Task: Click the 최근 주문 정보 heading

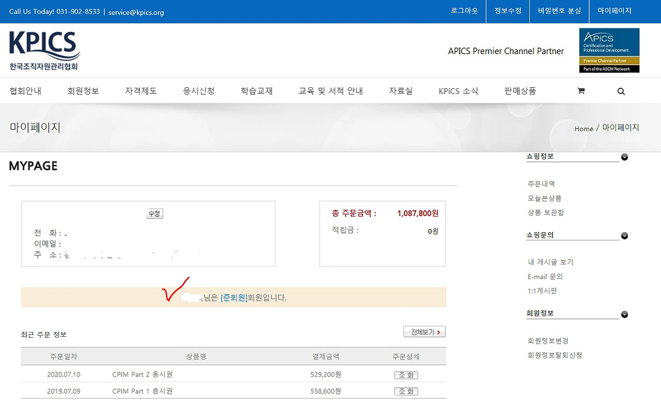Action: pos(44,335)
